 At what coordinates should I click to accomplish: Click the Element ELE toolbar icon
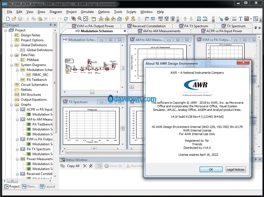pos(199,19)
